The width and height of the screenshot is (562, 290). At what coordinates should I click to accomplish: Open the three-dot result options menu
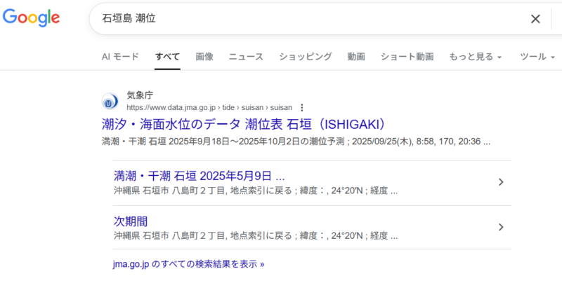(302, 108)
